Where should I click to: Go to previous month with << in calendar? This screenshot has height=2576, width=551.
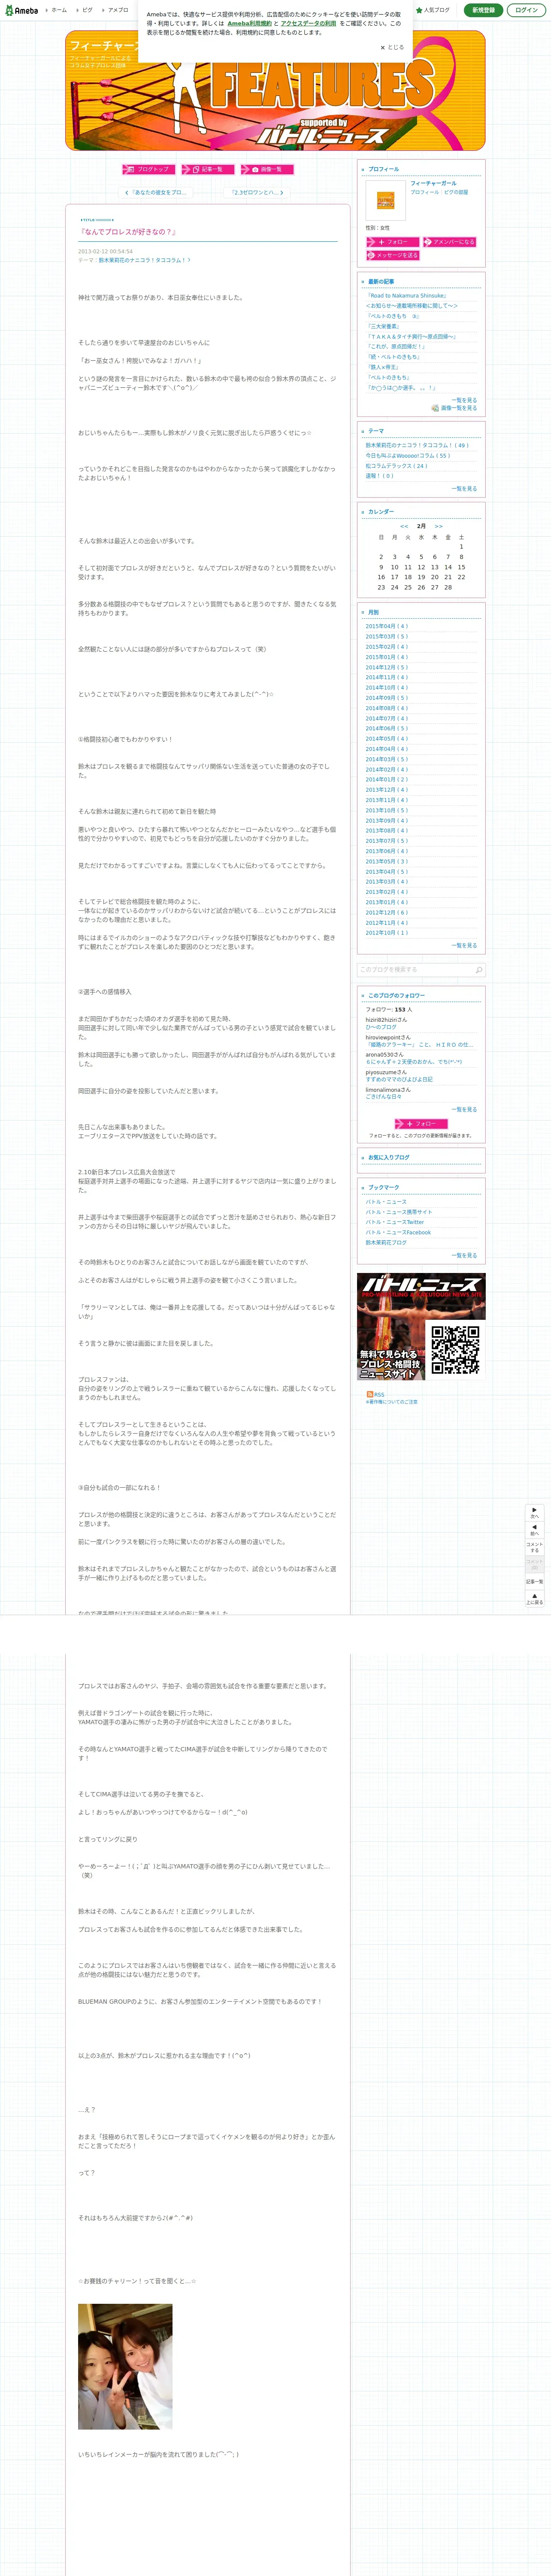(404, 526)
